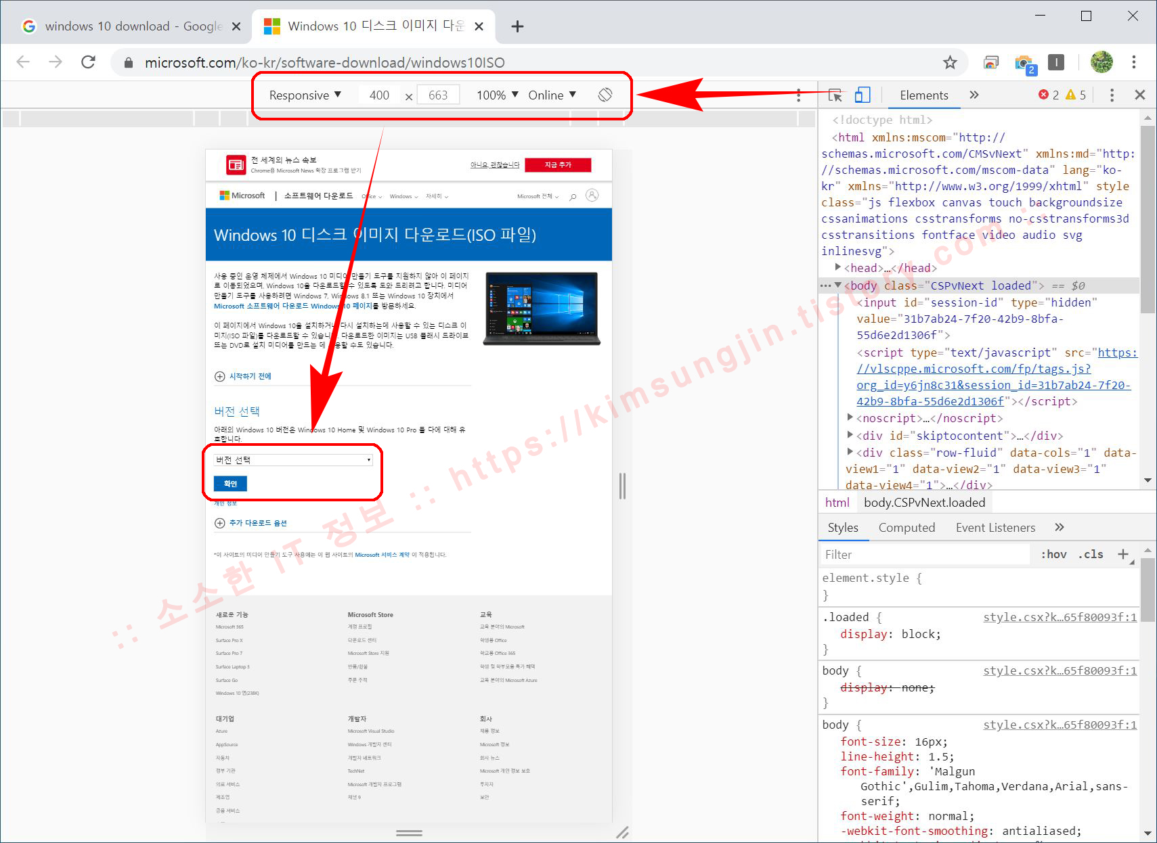Viewport: 1157px width, 843px height.
Task: Click the browser back arrow
Action: 23,62
